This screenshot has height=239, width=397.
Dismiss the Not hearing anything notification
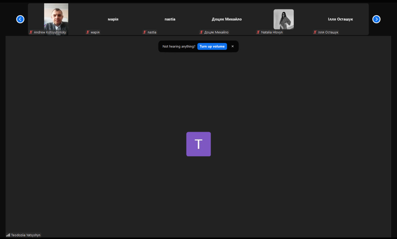(x=233, y=46)
